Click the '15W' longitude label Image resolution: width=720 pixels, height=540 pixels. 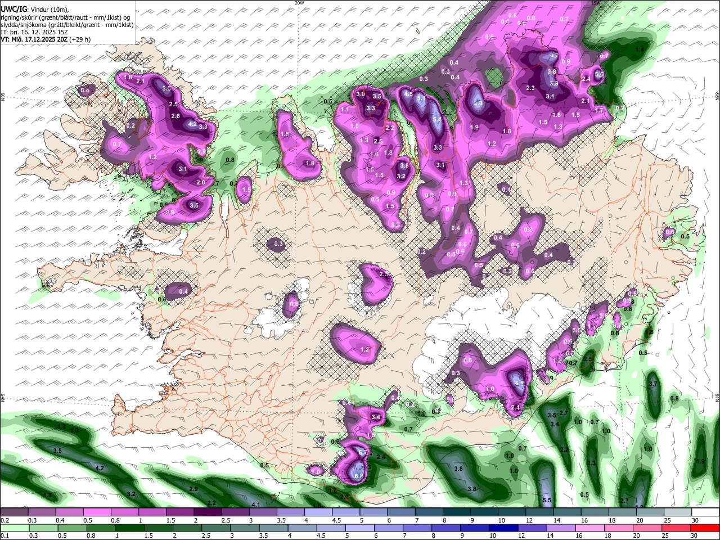point(595,3)
